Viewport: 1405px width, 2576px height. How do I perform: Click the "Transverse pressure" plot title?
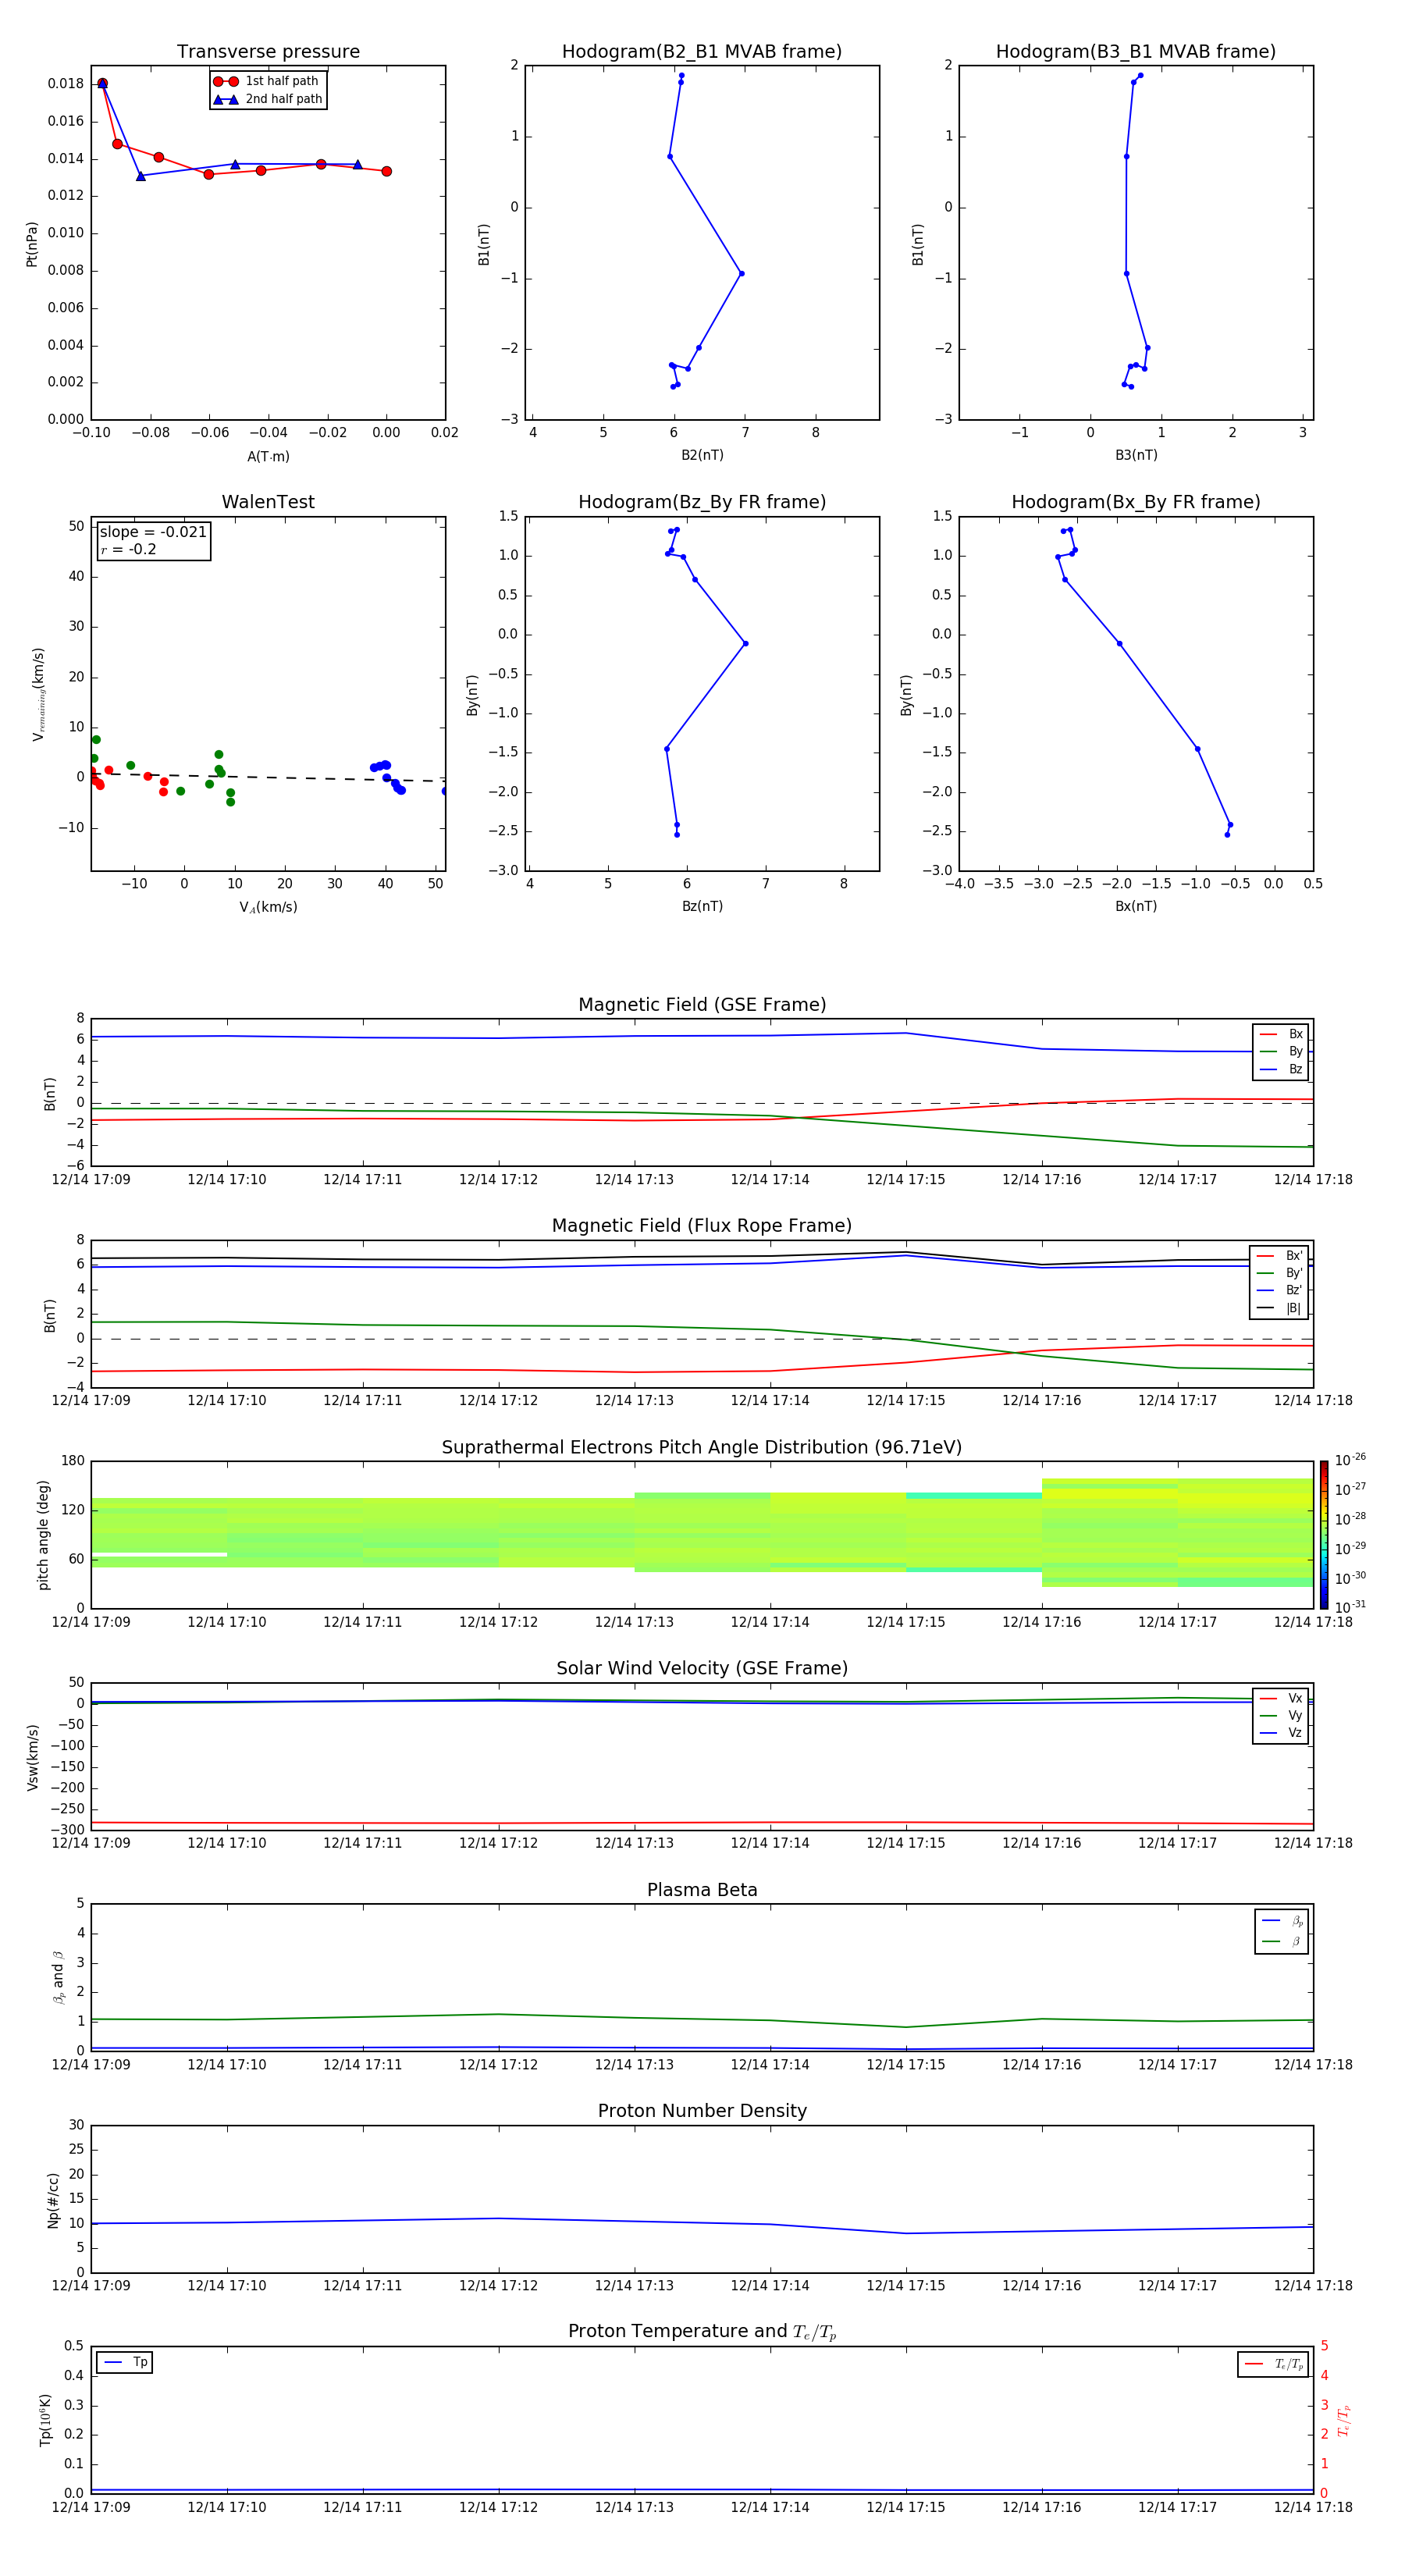point(268,52)
